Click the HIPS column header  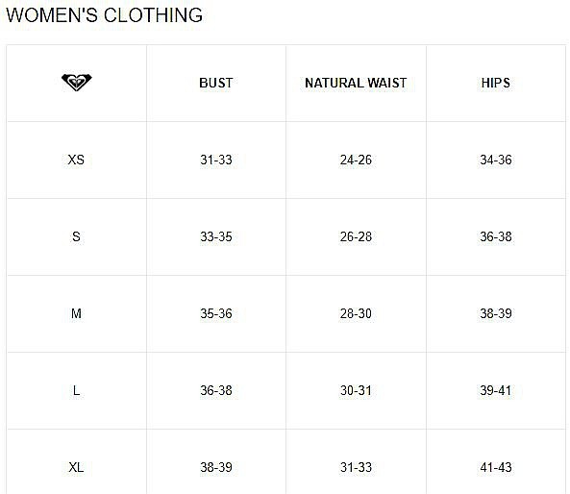click(496, 83)
